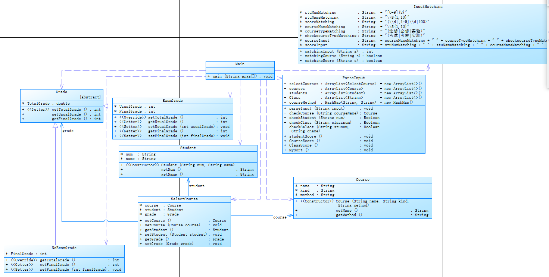
Task: Select the NoExamGrade class title
Action: [x=64, y=248]
